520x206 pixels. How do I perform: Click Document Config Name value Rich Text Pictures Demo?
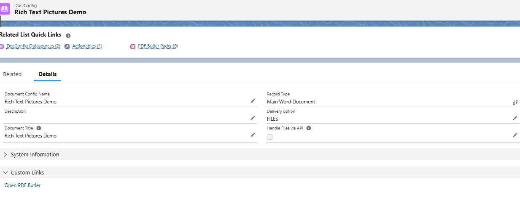coord(30,102)
